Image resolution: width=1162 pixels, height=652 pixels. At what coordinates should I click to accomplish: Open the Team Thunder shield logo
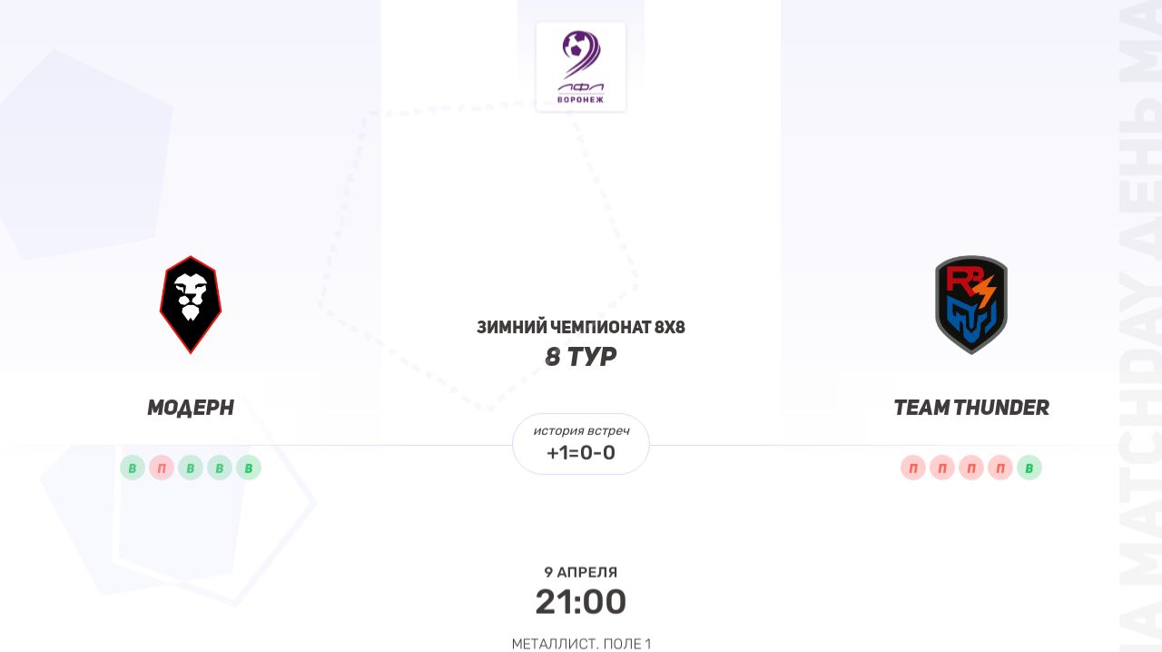(971, 304)
